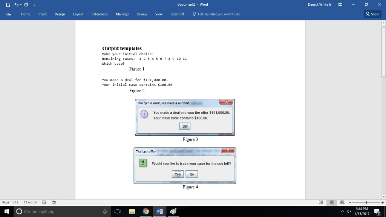Click the word count indicator showing 73 words
This screenshot has height=217, width=386.
click(x=30, y=202)
